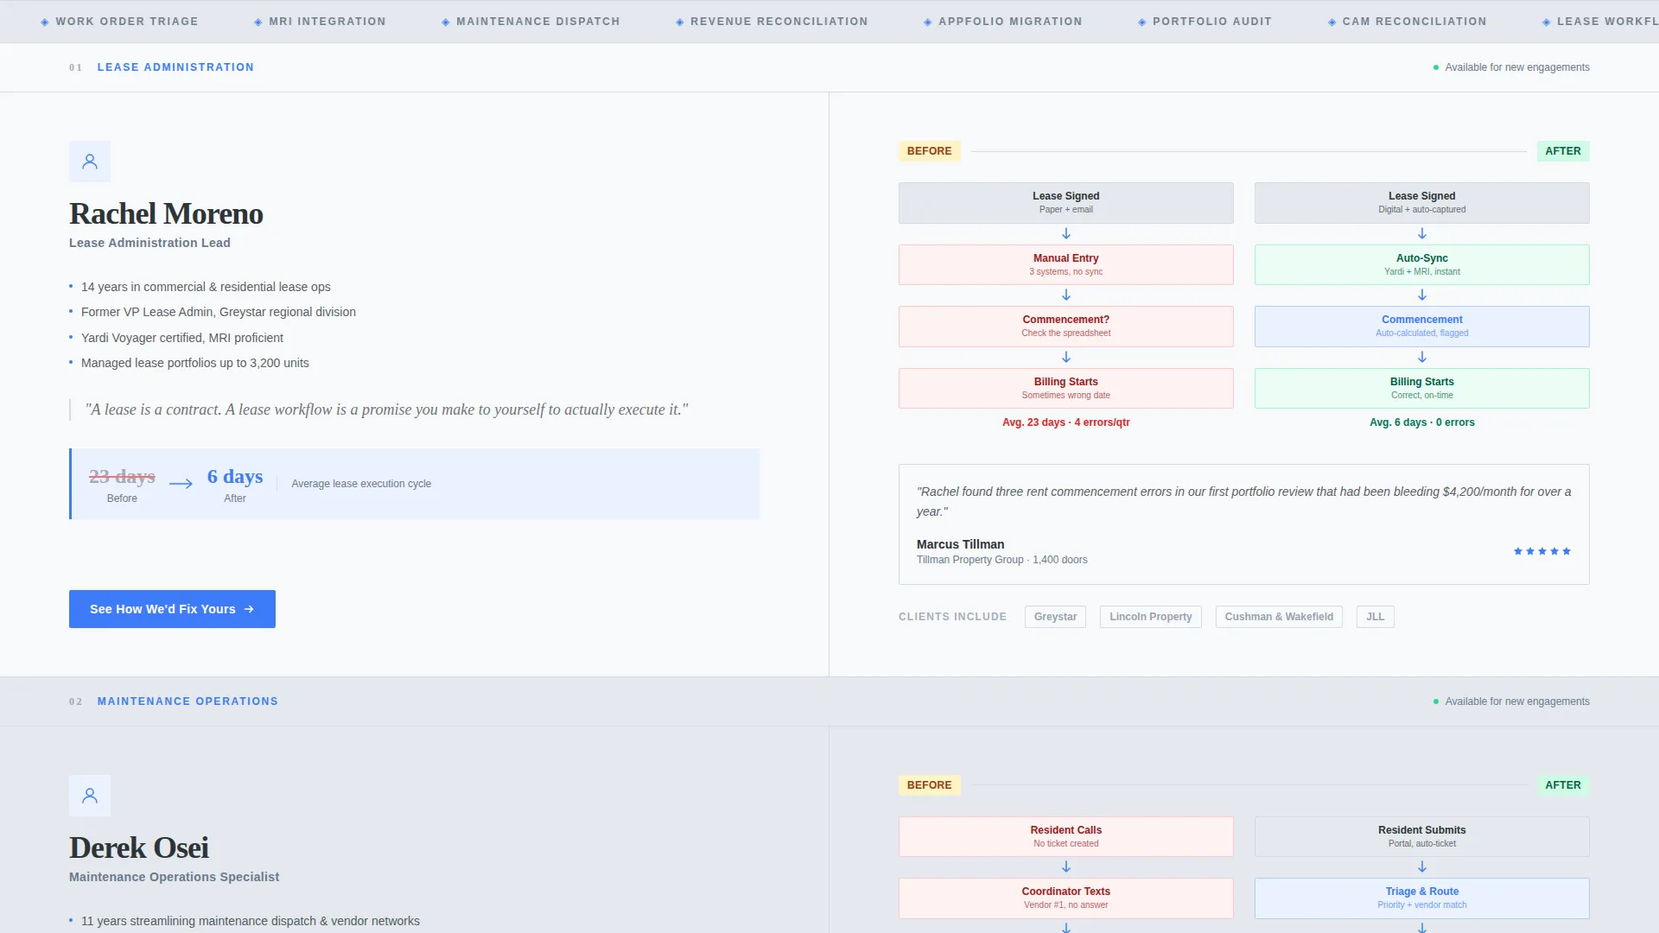Open Maintenance Dispatch ticker item
This screenshot has width=1659, height=933.
pos(531,22)
